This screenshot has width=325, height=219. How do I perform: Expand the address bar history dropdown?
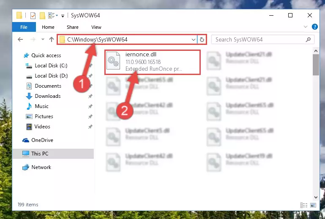[x=194, y=39]
